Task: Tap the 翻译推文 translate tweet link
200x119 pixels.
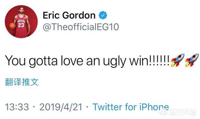Action: 22,82
